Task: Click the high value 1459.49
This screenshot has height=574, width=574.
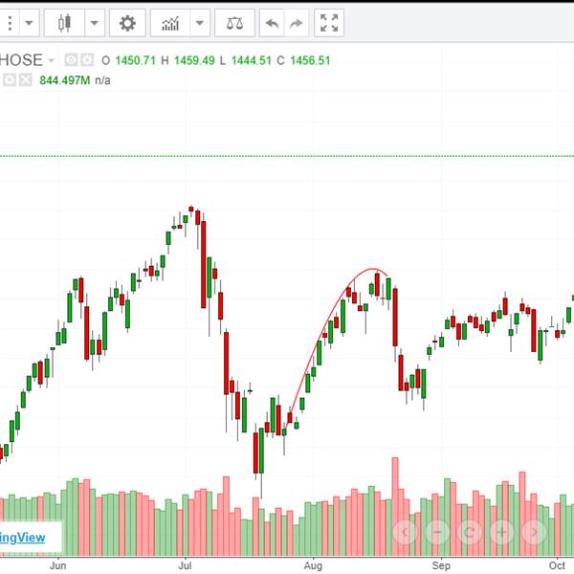Action: point(194,60)
